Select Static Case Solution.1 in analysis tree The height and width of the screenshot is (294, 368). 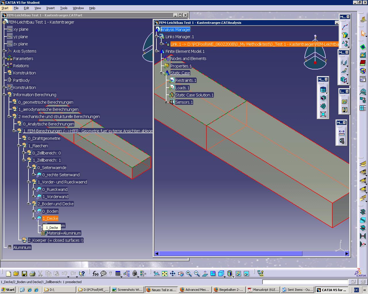[x=194, y=95]
